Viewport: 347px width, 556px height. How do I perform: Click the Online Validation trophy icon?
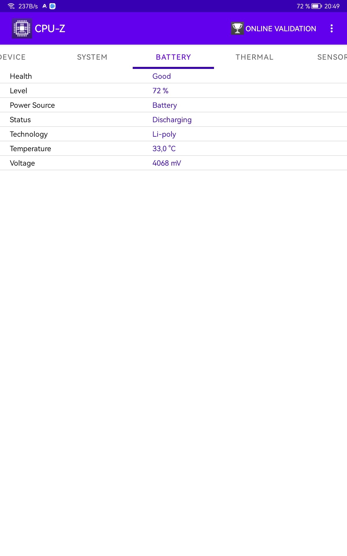click(237, 28)
